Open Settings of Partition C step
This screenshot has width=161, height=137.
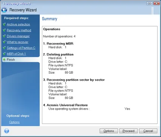point(21,48)
